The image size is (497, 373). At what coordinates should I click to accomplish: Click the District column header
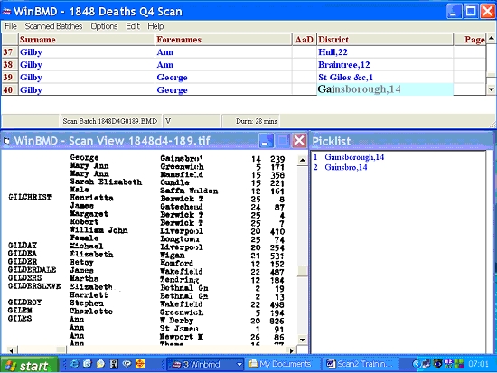coord(385,40)
